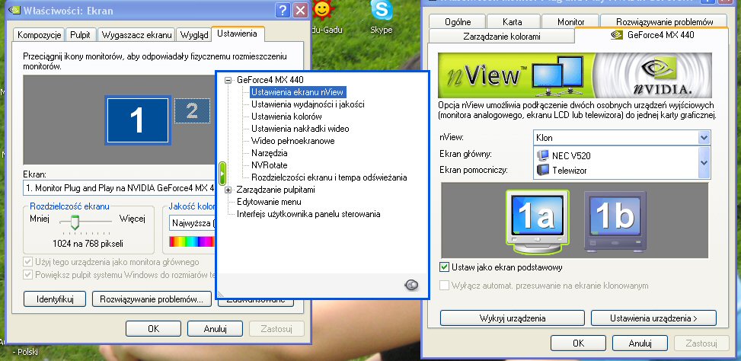Click OK in Właściwości: Ekran window
The height and width of the screenshot is (361, 741).
(153, 329)
